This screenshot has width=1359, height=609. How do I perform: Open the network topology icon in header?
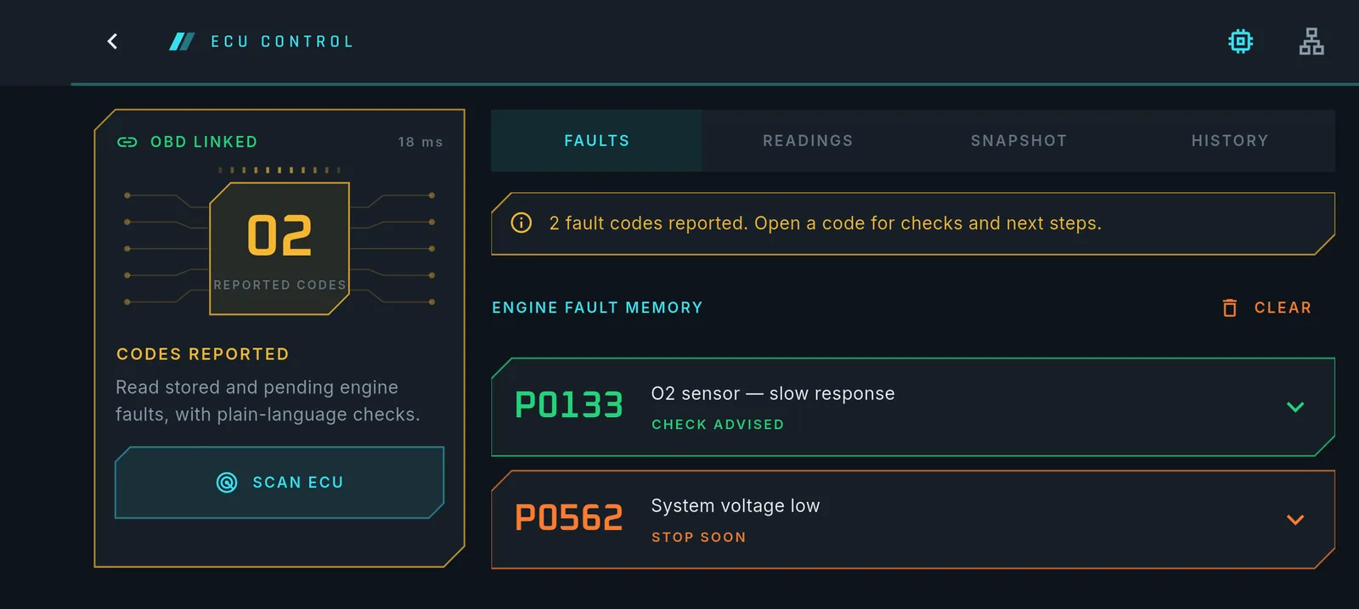click(1311, 41)
